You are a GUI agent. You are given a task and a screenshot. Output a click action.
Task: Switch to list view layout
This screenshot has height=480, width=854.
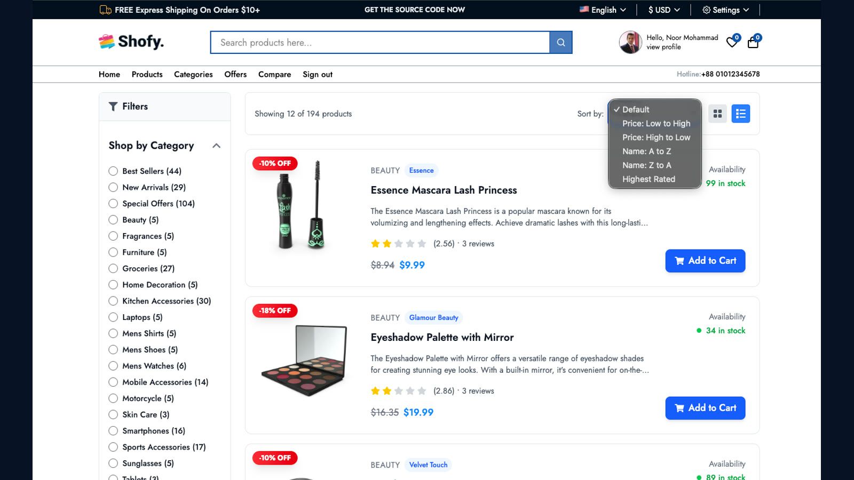pyautogui.click(x=741, y=114)
